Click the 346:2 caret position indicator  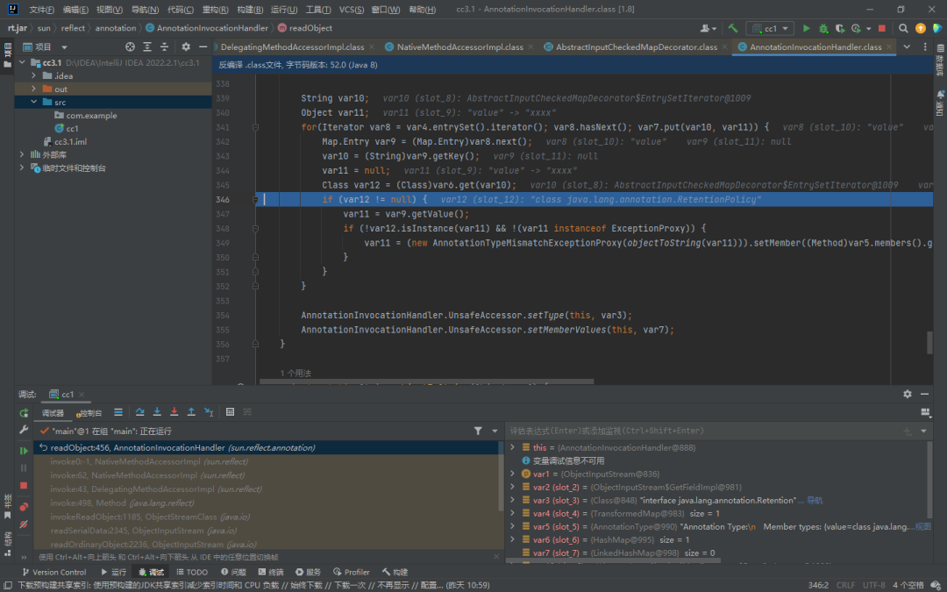(818, 585)
